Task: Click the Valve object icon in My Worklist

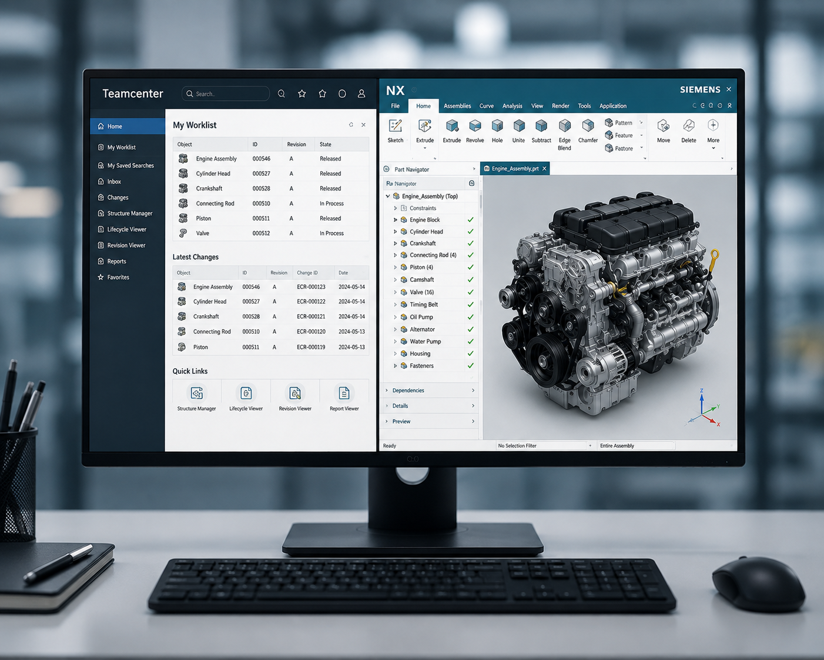Action: (x=183, y=233)
